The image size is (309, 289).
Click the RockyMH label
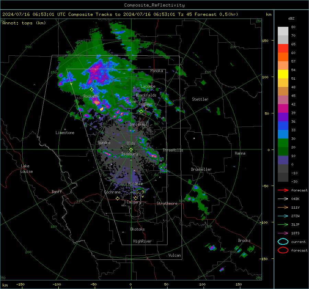click(91, 96)
